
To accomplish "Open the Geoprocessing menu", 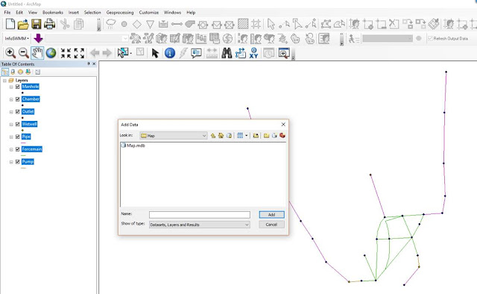I will coord(120,13).
